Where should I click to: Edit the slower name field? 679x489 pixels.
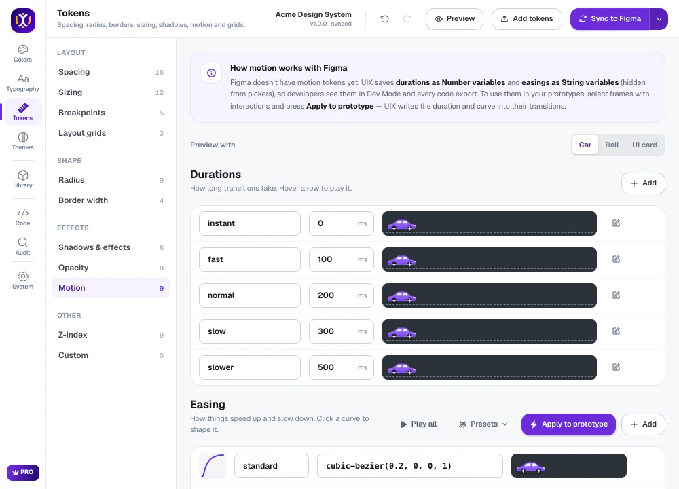(250, 367)
